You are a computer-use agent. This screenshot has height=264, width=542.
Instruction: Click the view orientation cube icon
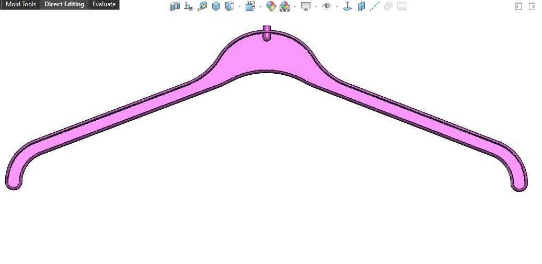point(250,6)
